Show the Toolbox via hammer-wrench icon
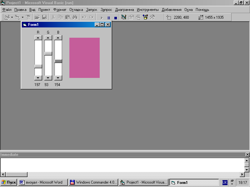The height and width of the screenshot is (187, 250). point(152,17)
